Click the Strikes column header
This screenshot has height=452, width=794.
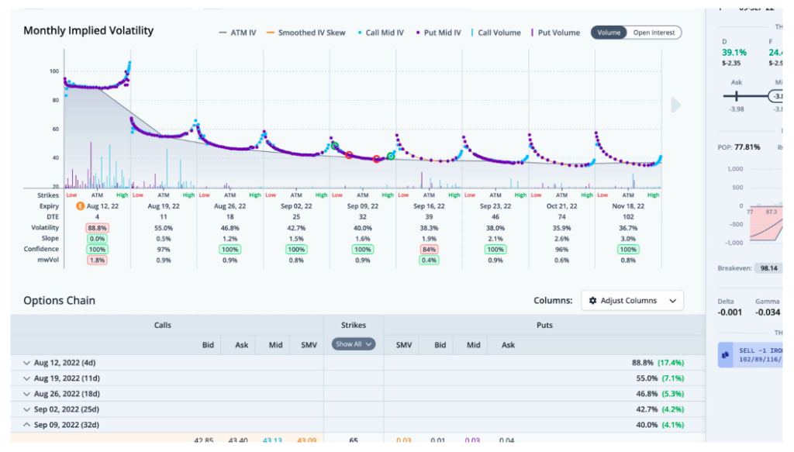(x=354, y=325)
